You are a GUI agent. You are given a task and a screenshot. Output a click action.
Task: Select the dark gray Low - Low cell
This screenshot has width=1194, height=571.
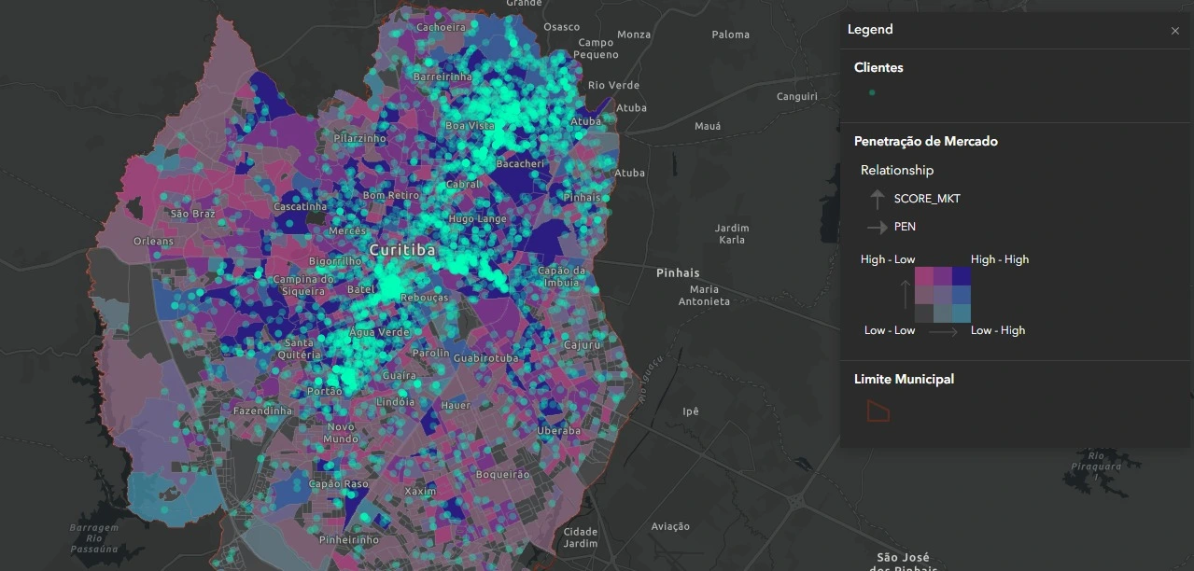pyautogui.click(x=924, y=313)
